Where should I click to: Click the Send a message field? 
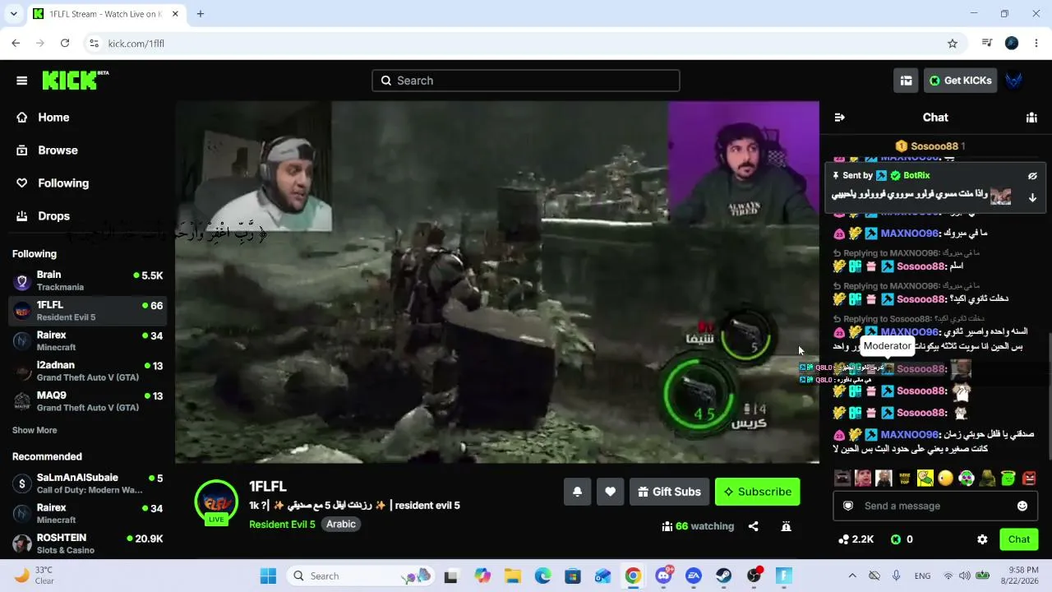[934, 506]
